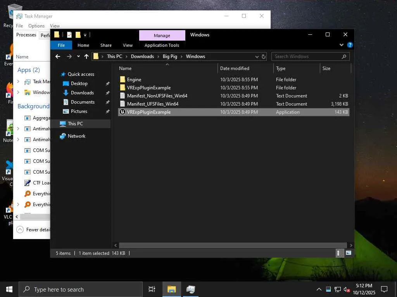Click Big Pig in address bar breadcrumb
This screenshot has height=297, width=397.
pyautogui.click(x=170, y=56)
